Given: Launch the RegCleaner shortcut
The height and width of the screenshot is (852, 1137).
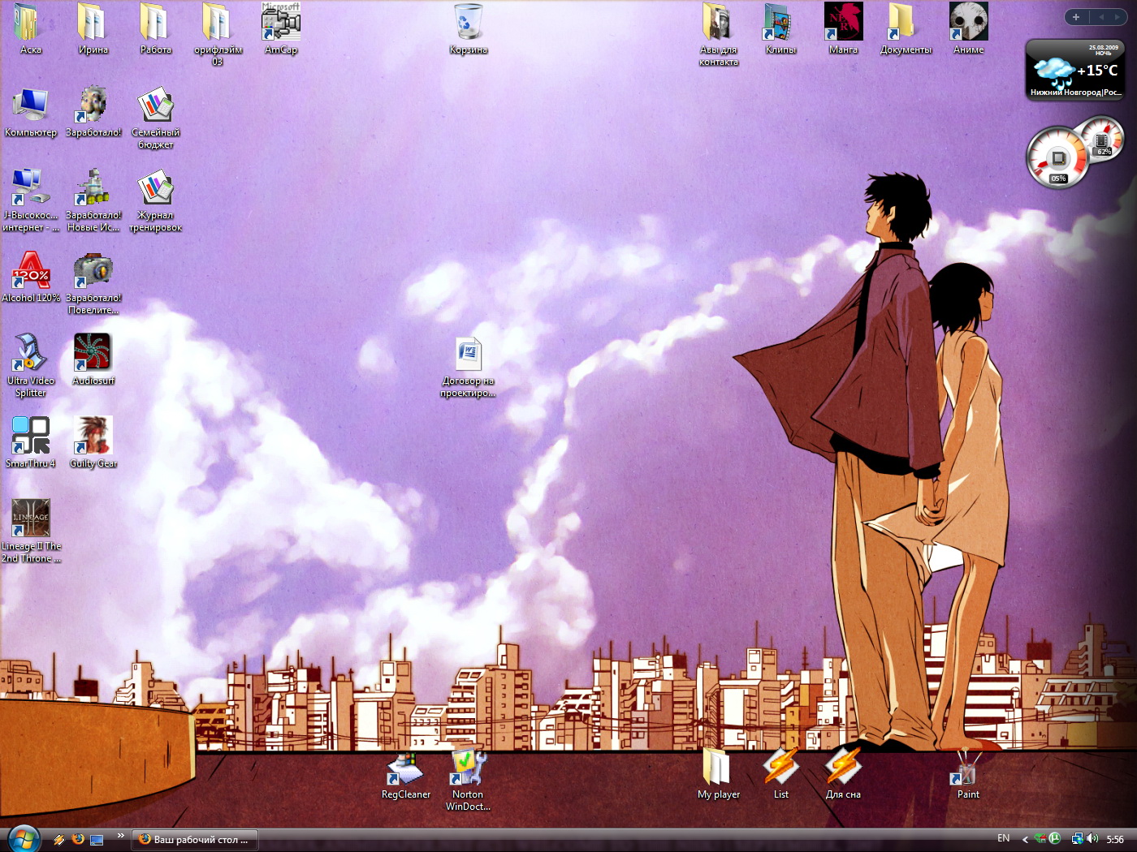Looking at the screenshot, I should [405, 775].
